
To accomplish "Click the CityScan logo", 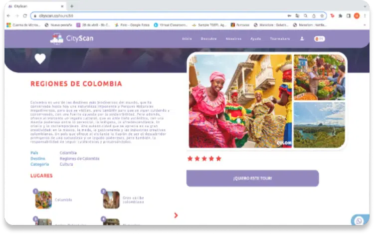I will 72,38.
